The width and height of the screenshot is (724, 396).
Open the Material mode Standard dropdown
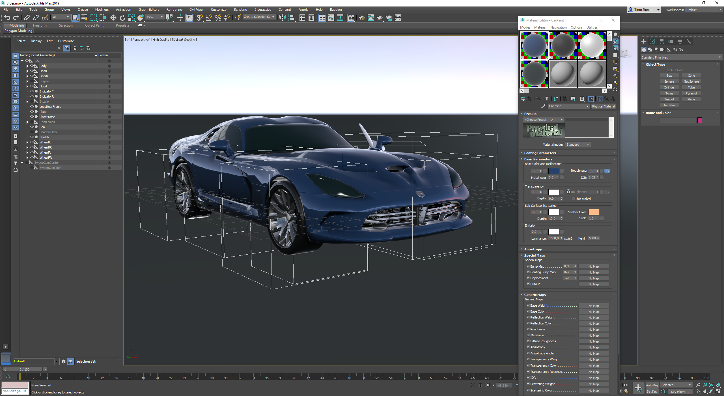tap(578, 145)
